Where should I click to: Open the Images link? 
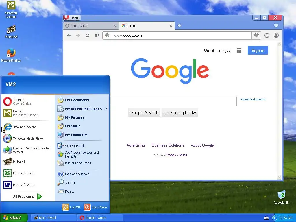pos(224,50)
